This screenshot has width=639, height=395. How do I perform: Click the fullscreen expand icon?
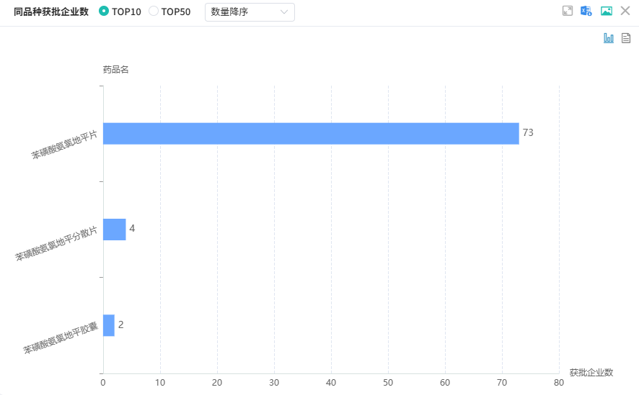coord(568,11)
